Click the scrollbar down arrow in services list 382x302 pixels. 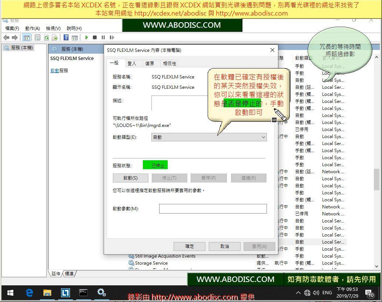(377, 266)
